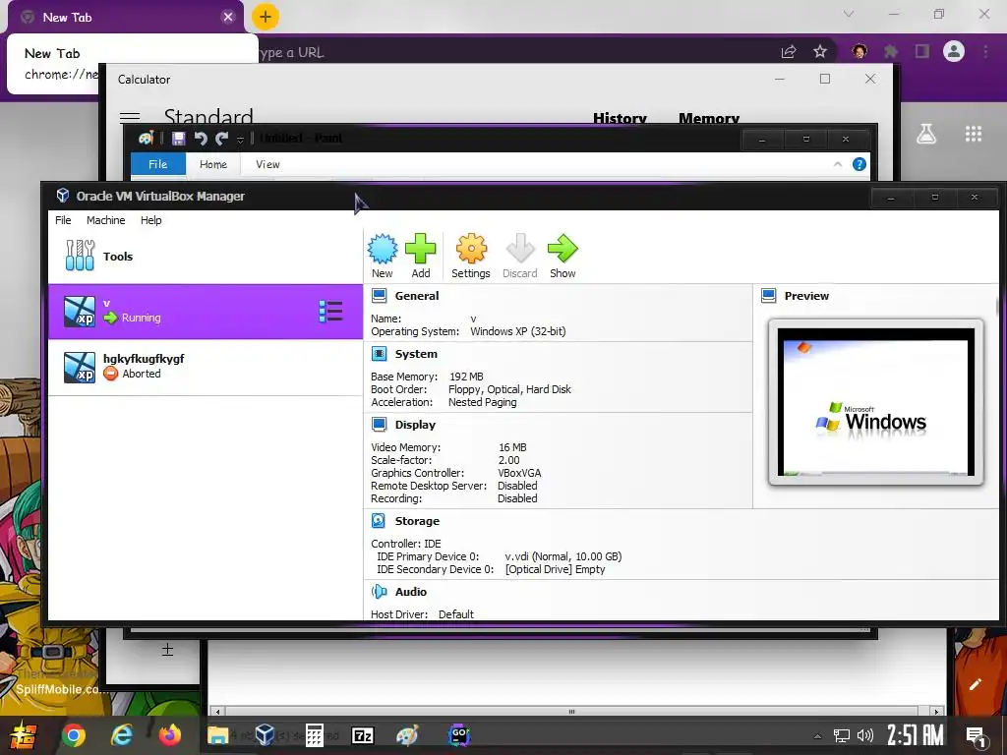Click the General section header
1007x755 pixels.
tap(417, 296)
